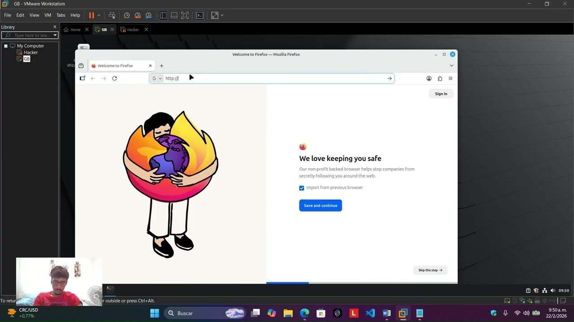Close the Home tab in VMware

[87, 30]
